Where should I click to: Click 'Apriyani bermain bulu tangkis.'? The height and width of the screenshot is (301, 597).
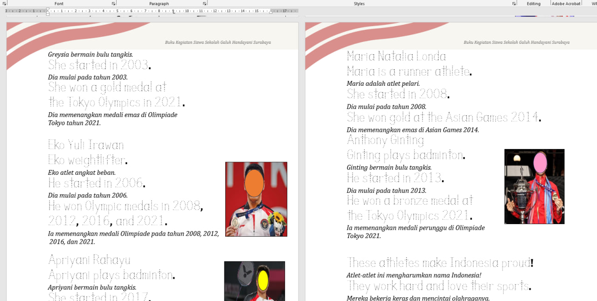tap(92, 287)
